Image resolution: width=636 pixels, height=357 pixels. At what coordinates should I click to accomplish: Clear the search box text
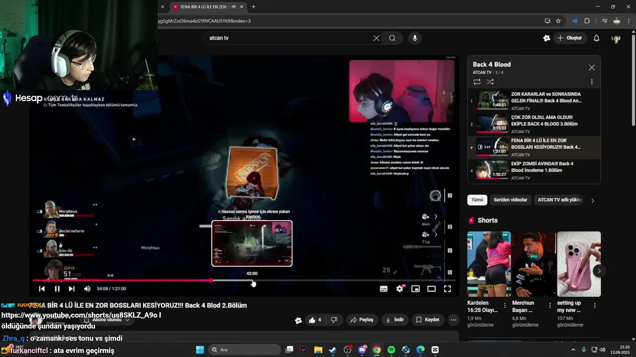376,38
